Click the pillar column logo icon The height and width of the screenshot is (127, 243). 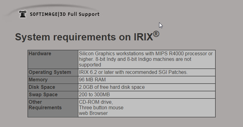coord(23,14)
